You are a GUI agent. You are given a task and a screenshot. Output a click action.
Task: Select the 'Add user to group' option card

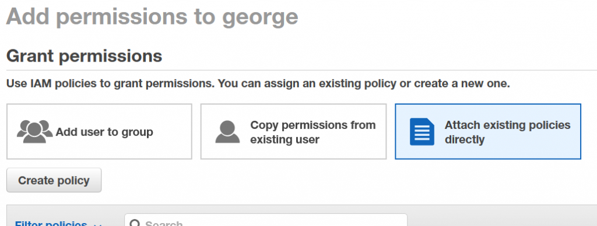(x=99, y=131)
